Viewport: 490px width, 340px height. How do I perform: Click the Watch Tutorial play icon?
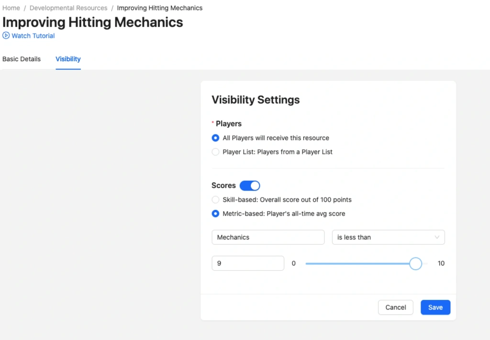tap(6, 35)
